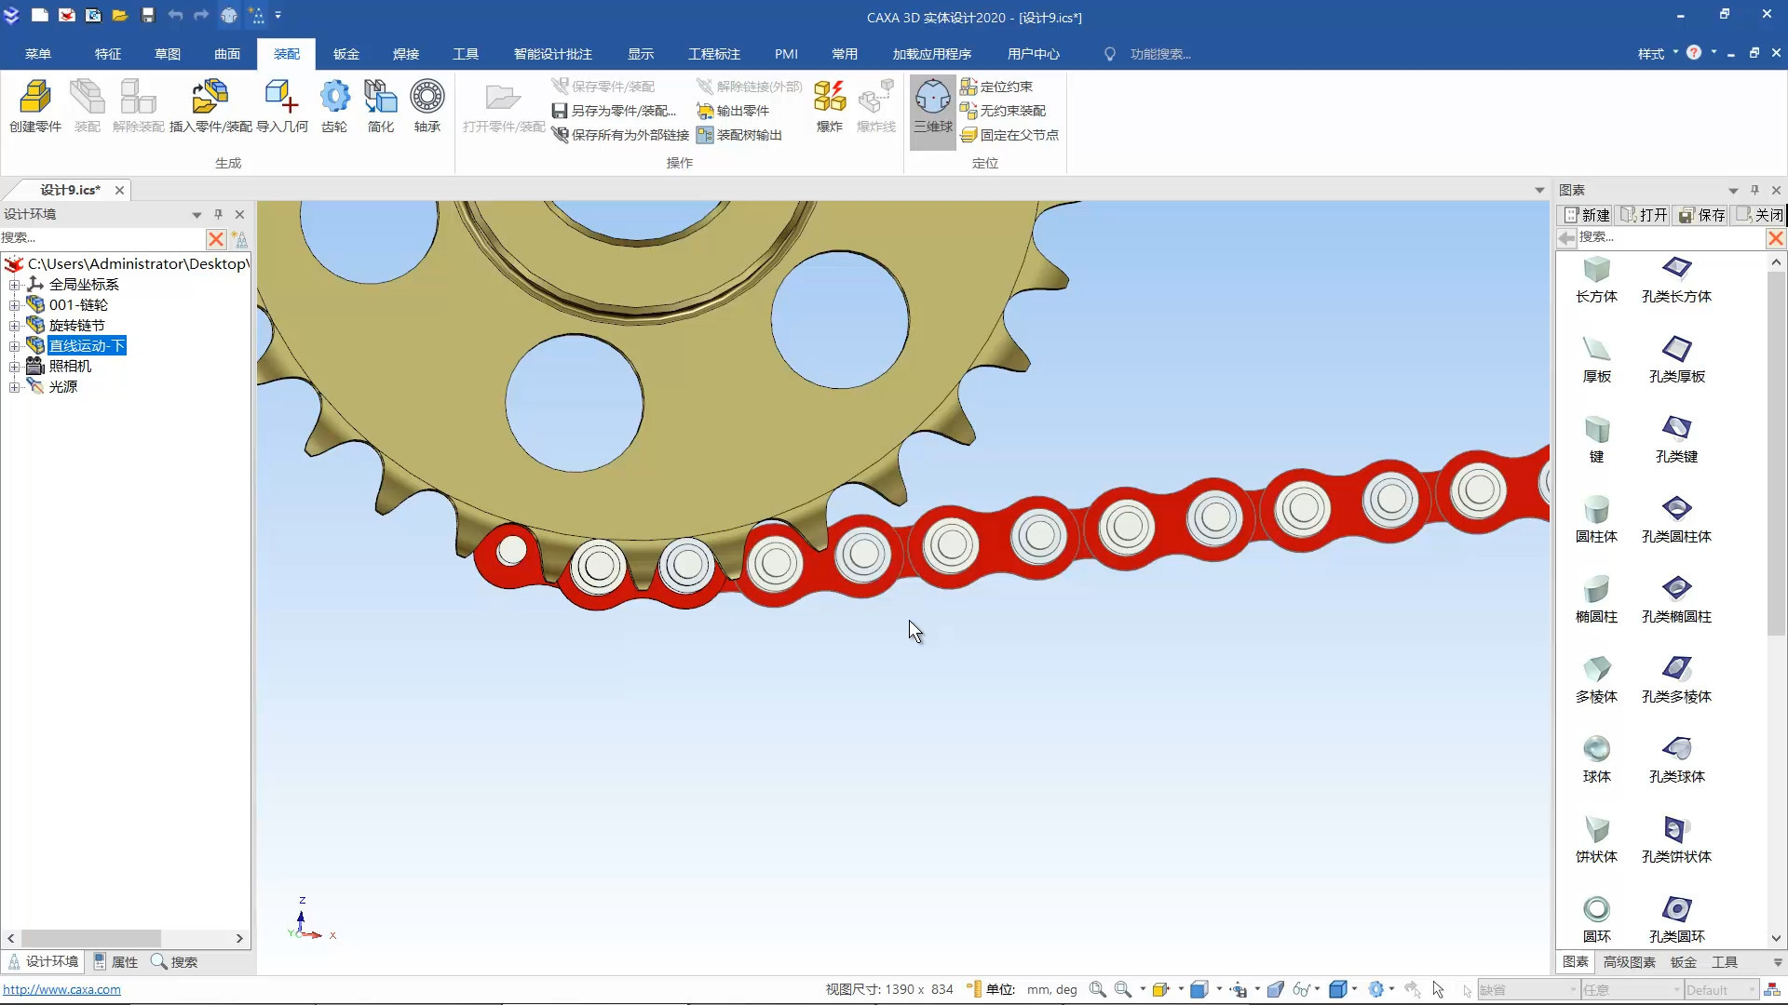This screenshot has height=1005, width=1788.
Task: Open quick access toolbar customize arrow
Action: 278,15
